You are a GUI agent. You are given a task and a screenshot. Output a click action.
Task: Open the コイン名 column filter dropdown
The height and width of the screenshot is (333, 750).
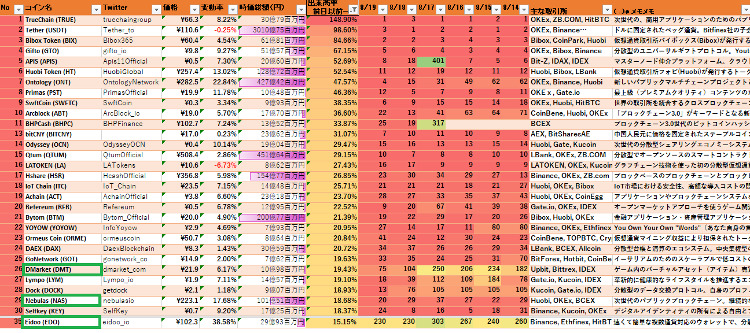click(x=95, y=10)
